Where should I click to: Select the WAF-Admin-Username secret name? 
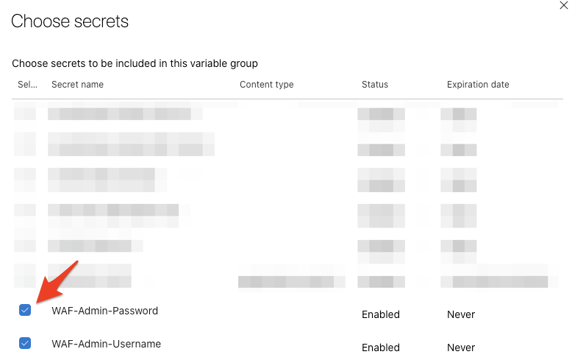click(x=106, y=344)
